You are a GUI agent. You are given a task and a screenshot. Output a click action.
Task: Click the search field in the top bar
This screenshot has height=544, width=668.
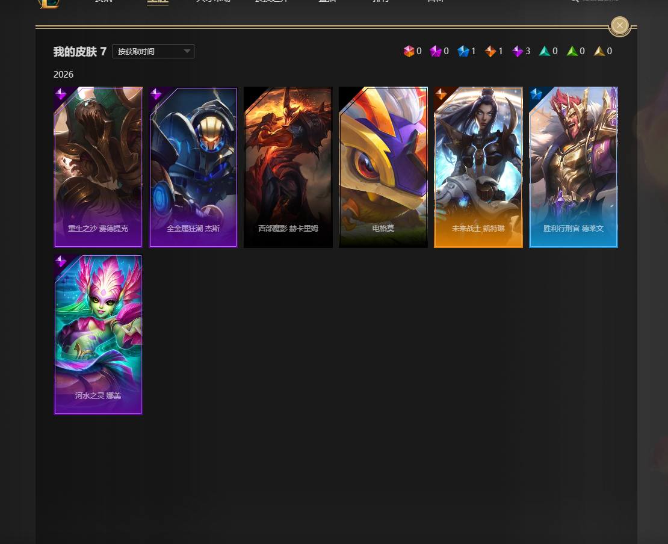coord(599,2)
